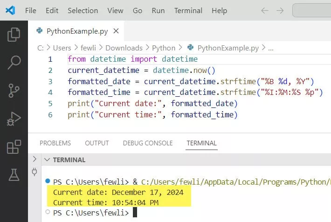Select the PythonExample.py editor tab

(77, 31)
